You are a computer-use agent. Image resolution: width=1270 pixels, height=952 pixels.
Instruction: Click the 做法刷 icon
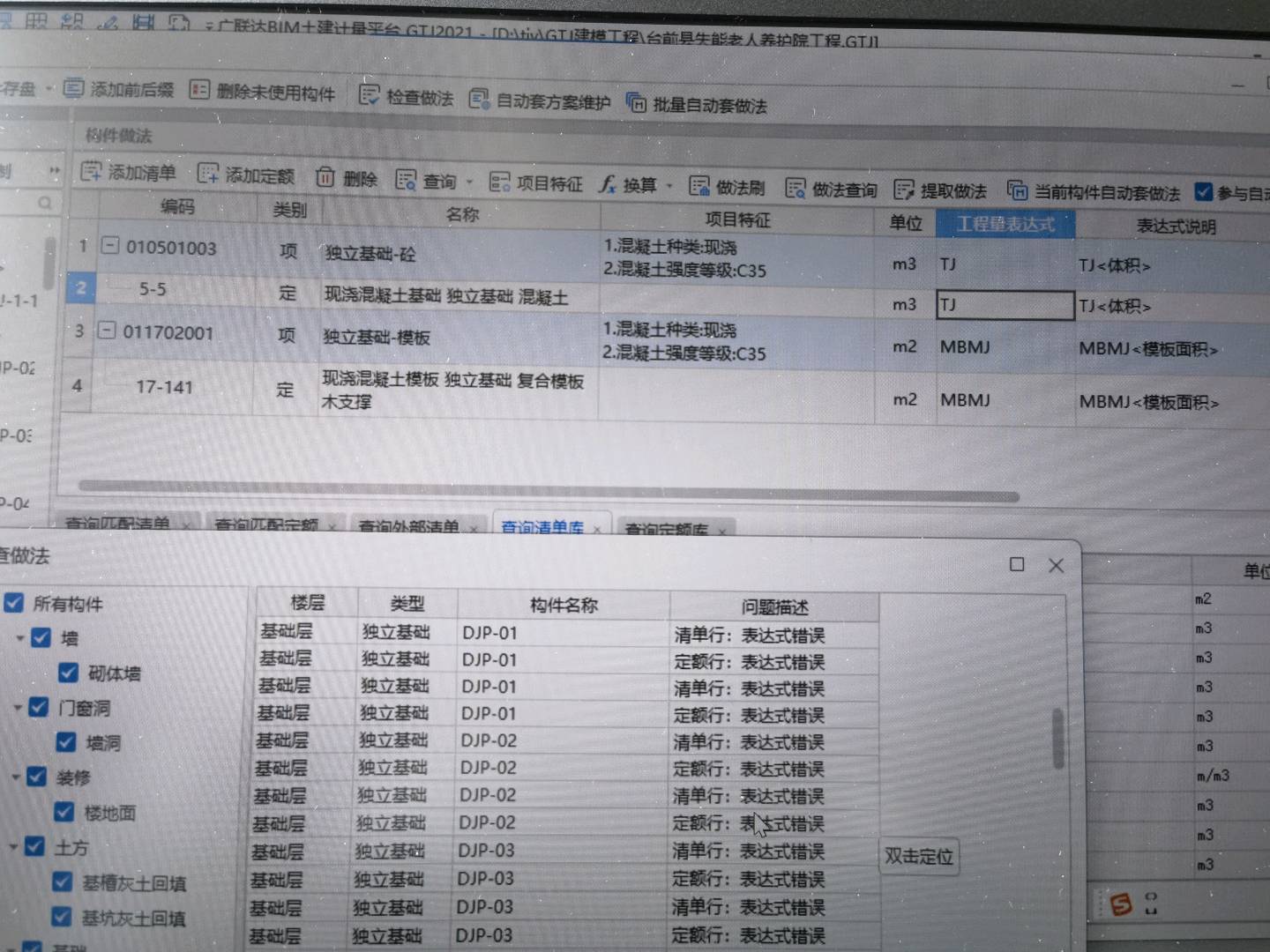tap(699, 186)
